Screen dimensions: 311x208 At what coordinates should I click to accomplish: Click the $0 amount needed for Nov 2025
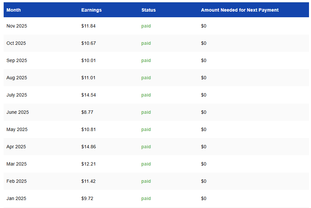pyautogui.click(x=204, y=26)
